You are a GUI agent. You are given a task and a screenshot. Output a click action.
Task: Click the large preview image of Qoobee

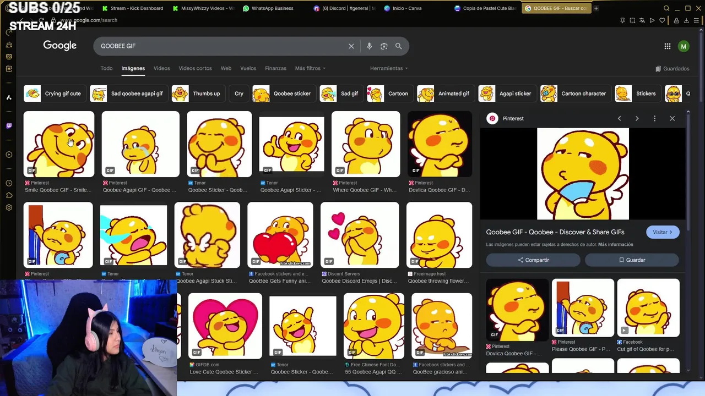click(583, 174)
